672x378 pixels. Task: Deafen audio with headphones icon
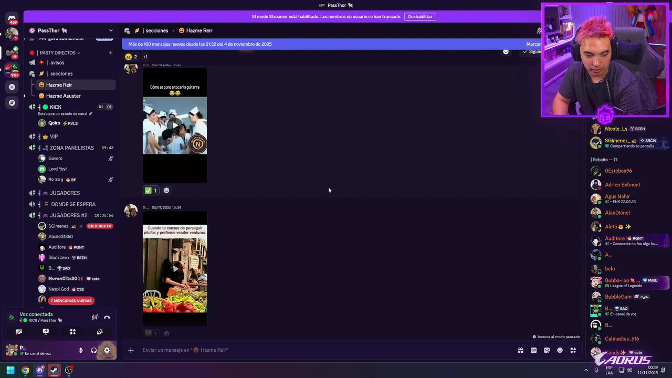93,350
